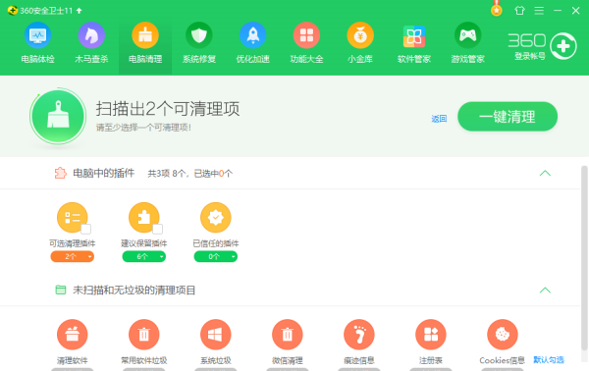The height and width of the screenshot is (371, 589).
Task: Switch to the 电脑体检 tab
Action: (x=37, y=42)
